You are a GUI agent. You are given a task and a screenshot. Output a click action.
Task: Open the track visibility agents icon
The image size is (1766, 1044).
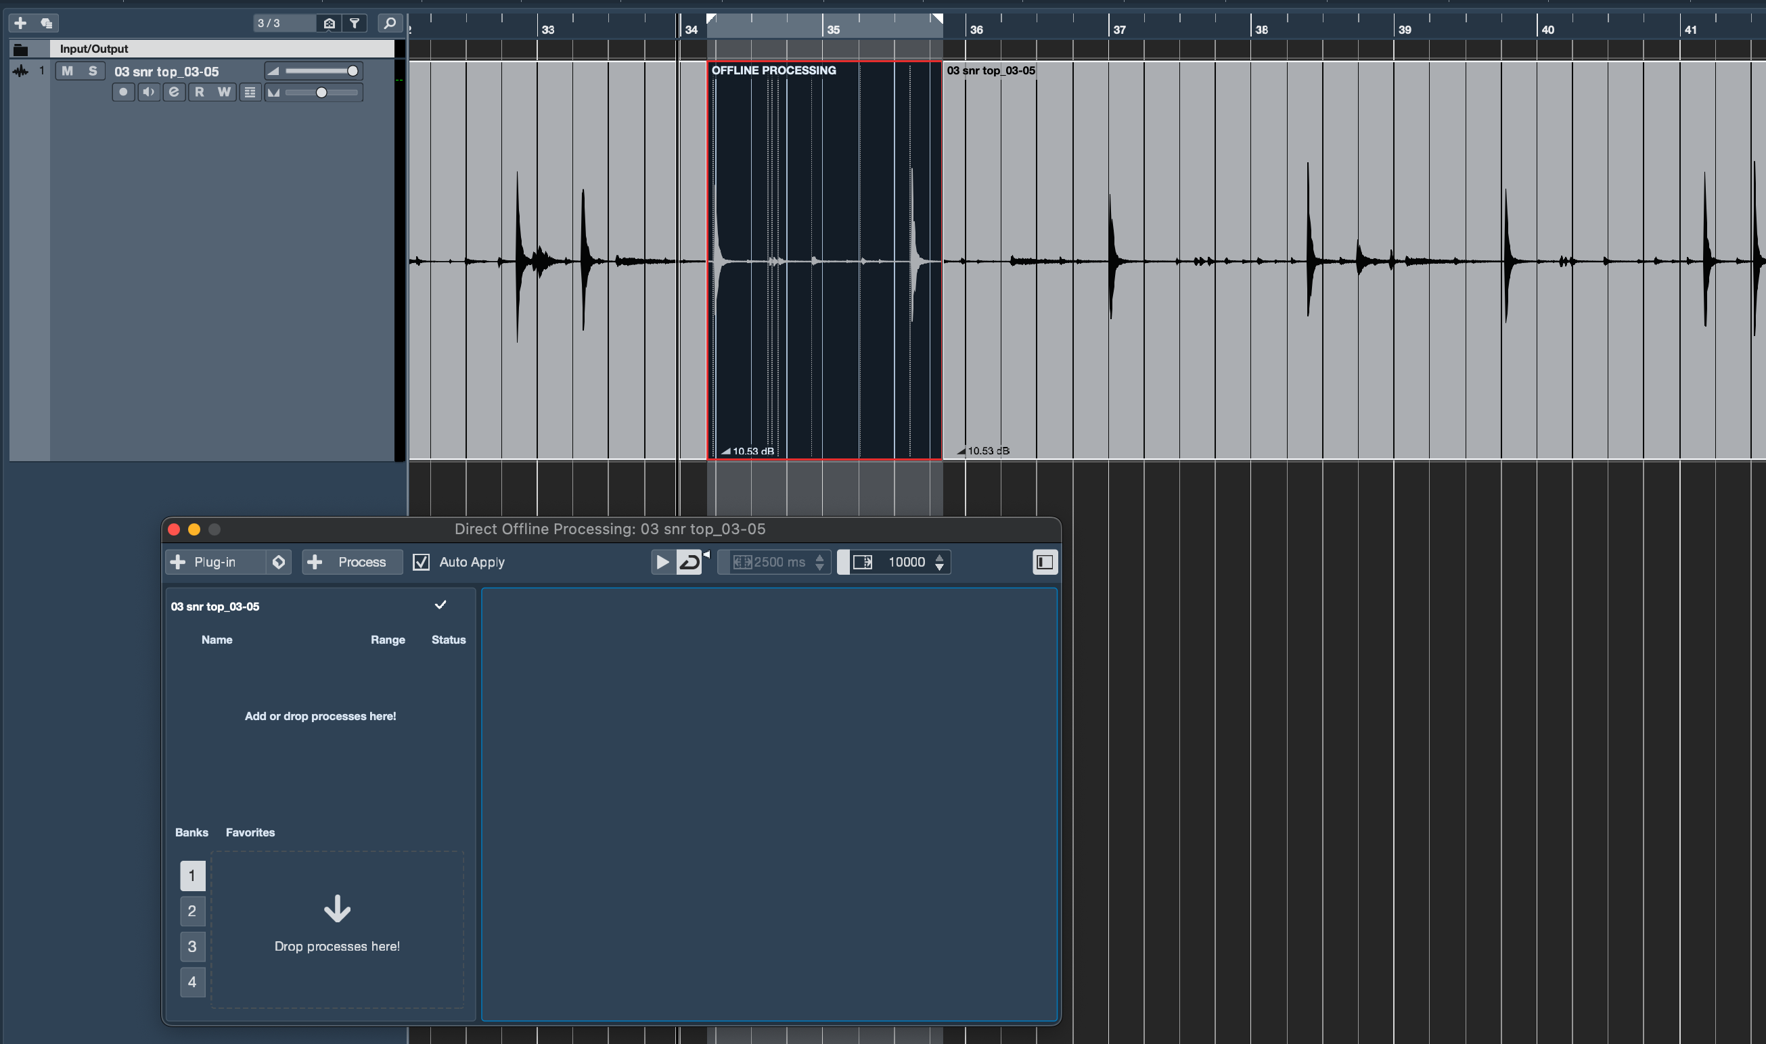click(329, 23)
